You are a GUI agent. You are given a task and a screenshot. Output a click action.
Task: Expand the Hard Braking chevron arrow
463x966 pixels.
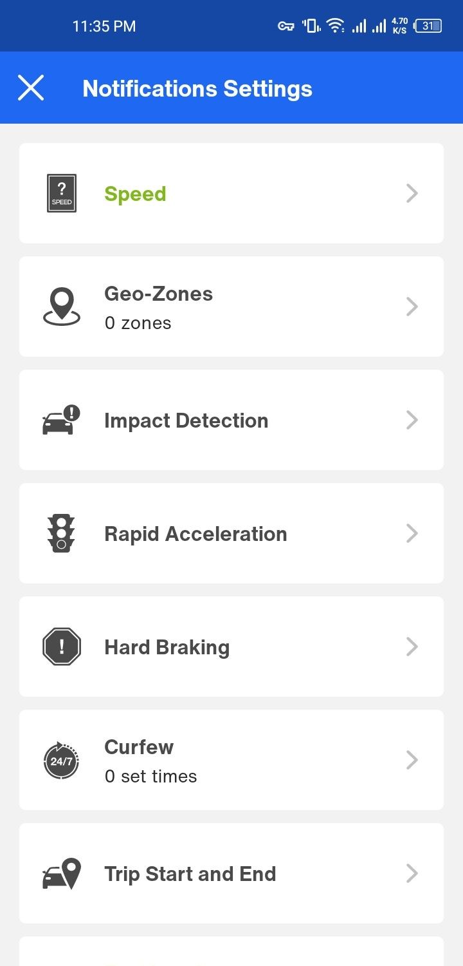click(412, 647)
